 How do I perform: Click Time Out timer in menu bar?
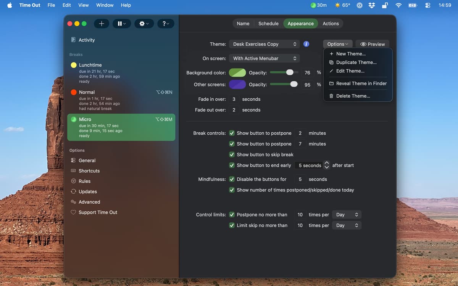click(x=319, y=5)
